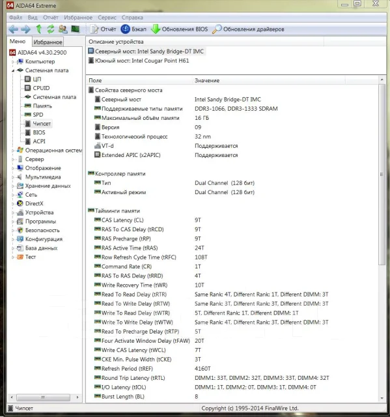The image size is (390, 417).
Task: Click the scroll up arrow in details list
Action: click(382, 79)
